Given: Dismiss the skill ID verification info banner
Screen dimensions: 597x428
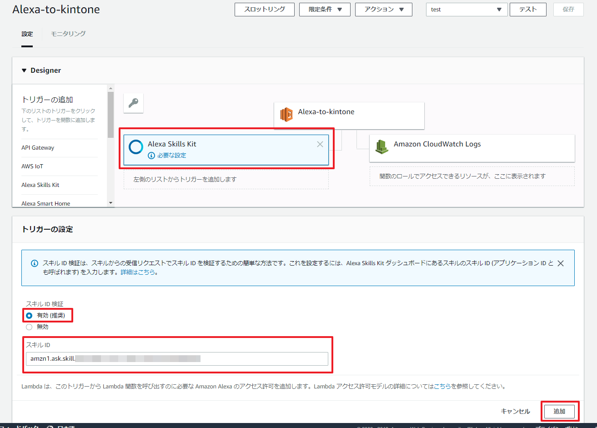Looking at the screenshot, I should tap(561, 263).
